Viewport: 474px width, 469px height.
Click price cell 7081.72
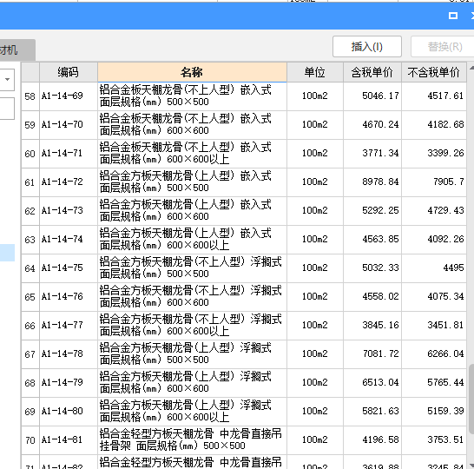[x=372, y=354]
